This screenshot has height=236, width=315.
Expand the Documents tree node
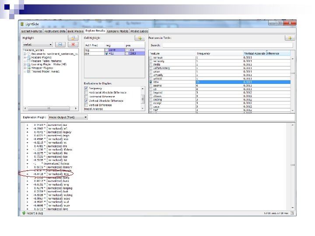pyautogui.click(x=25, y=54)
